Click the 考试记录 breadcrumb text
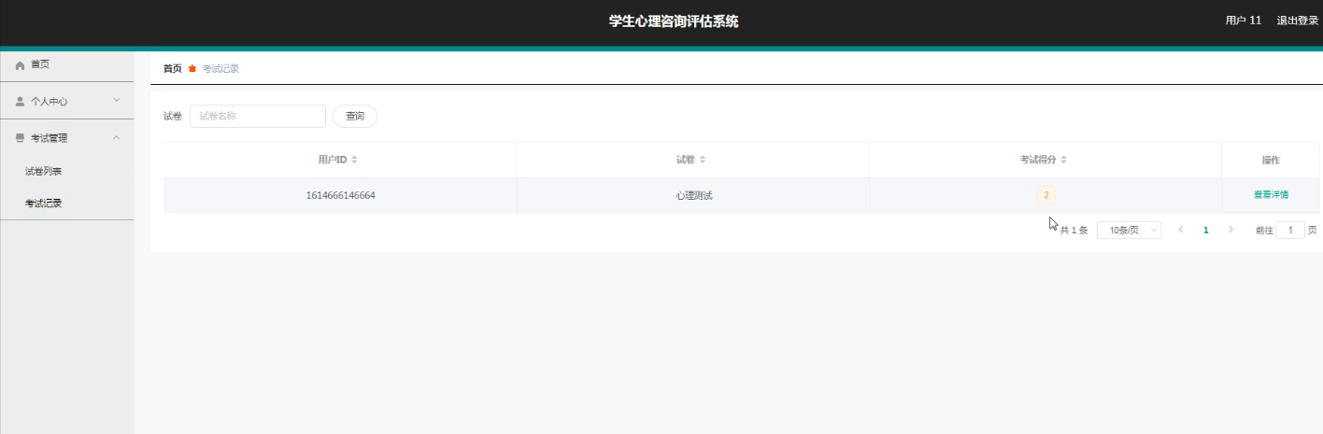Viewport: 1323px width, 434px height. (220, 68)
